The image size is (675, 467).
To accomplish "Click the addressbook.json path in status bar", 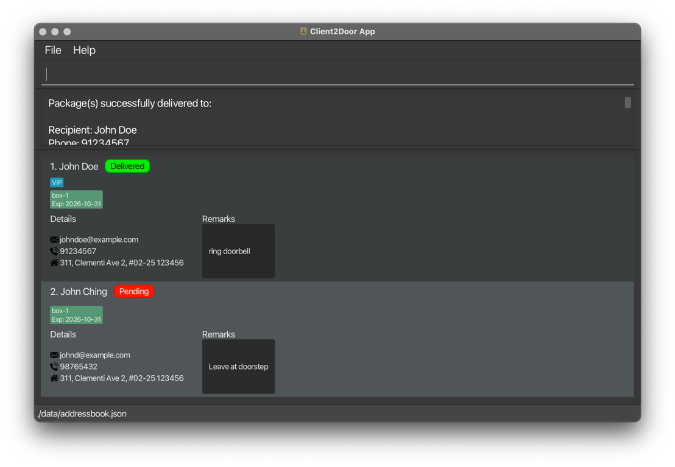I will 82,413.
